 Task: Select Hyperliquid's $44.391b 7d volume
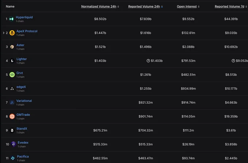[231, 19]
